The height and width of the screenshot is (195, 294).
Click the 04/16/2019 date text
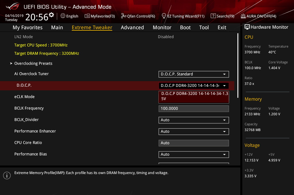coord(14,16)
